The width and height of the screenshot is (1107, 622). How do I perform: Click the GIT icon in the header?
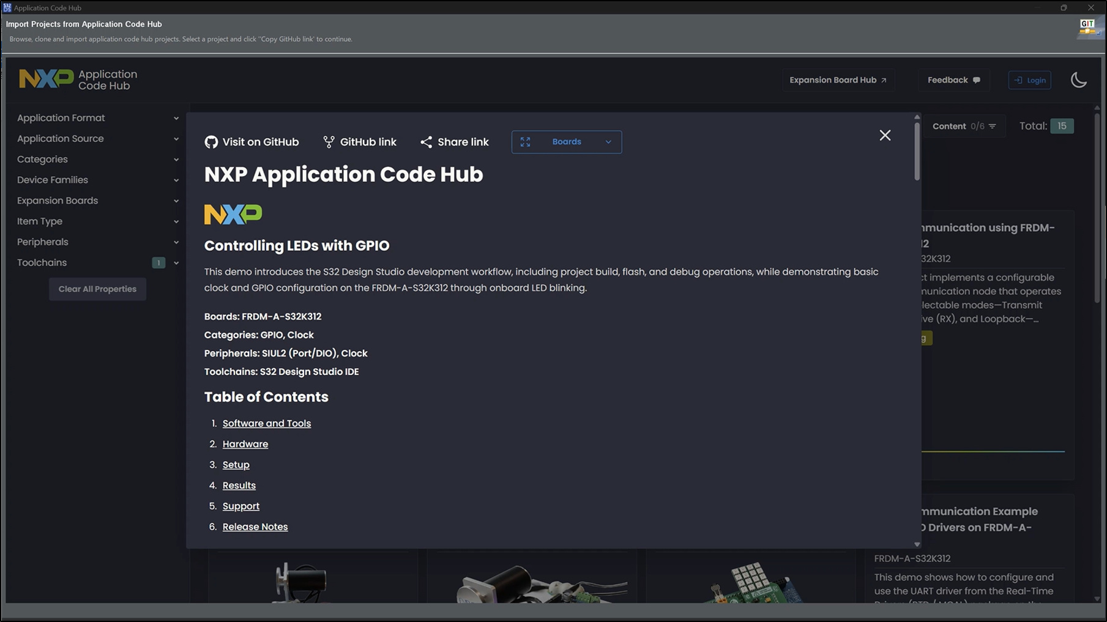click(x=1089, y=28)
